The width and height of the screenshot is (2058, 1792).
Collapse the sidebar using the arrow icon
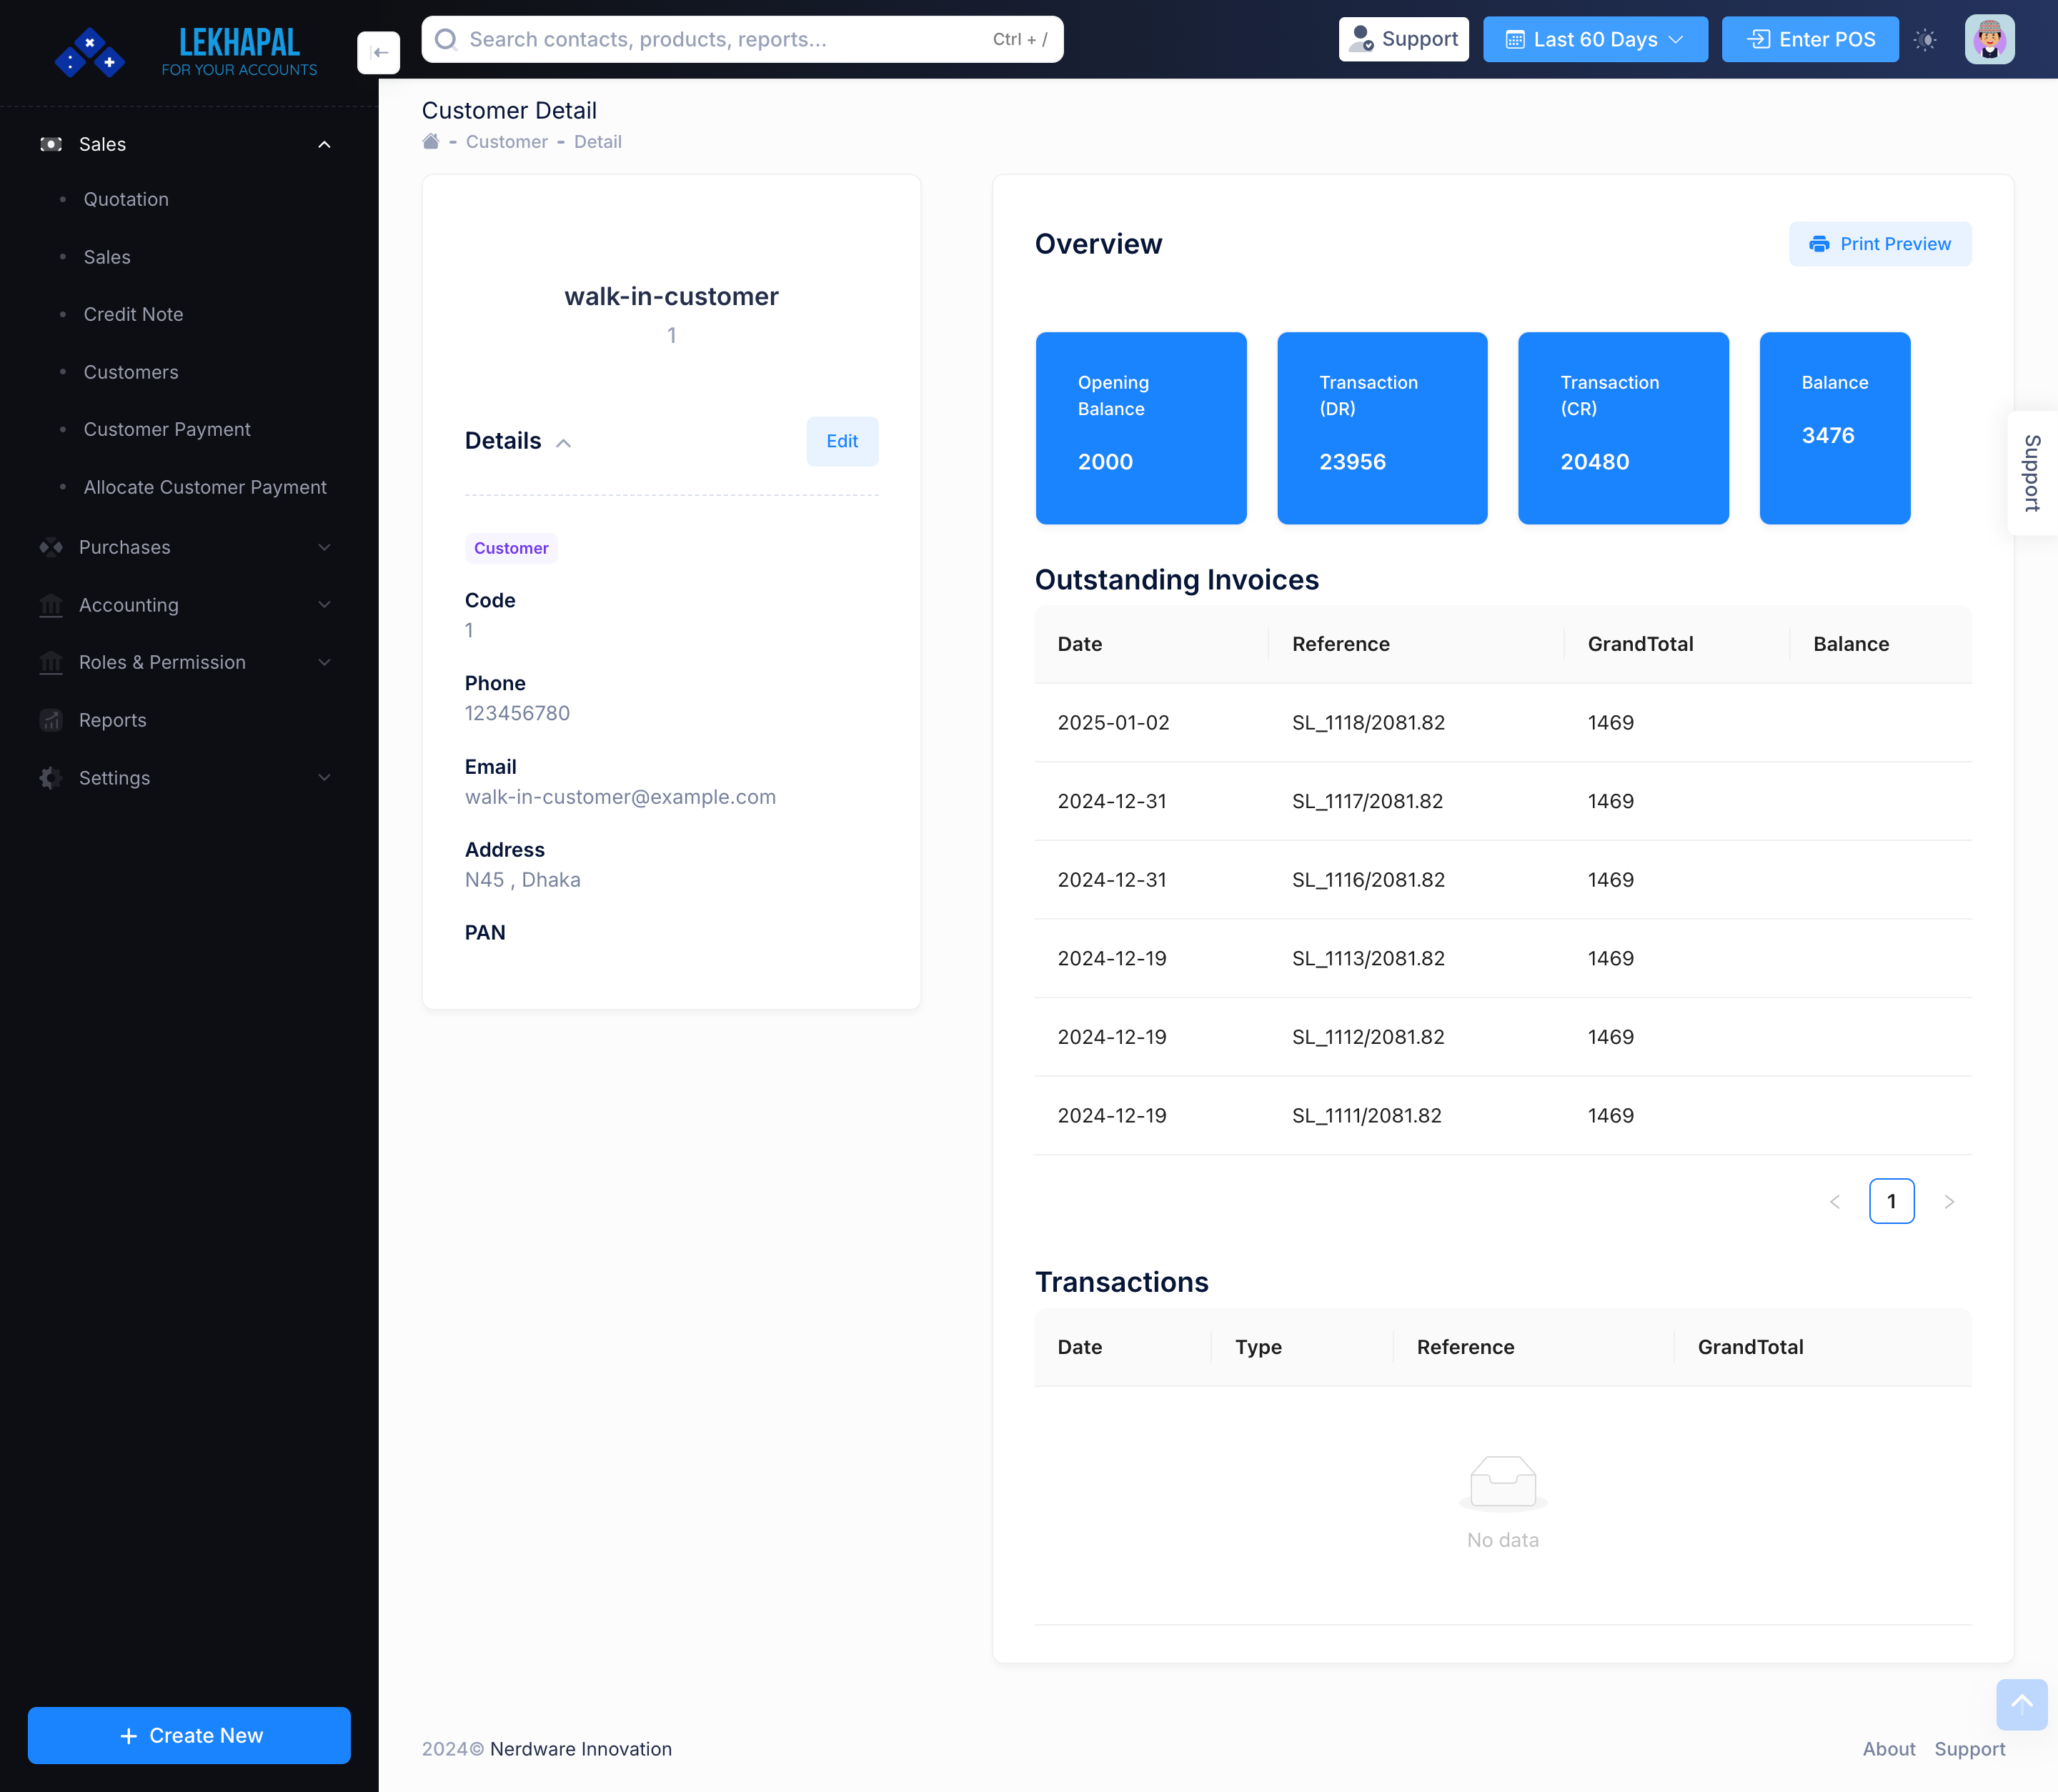379,52
